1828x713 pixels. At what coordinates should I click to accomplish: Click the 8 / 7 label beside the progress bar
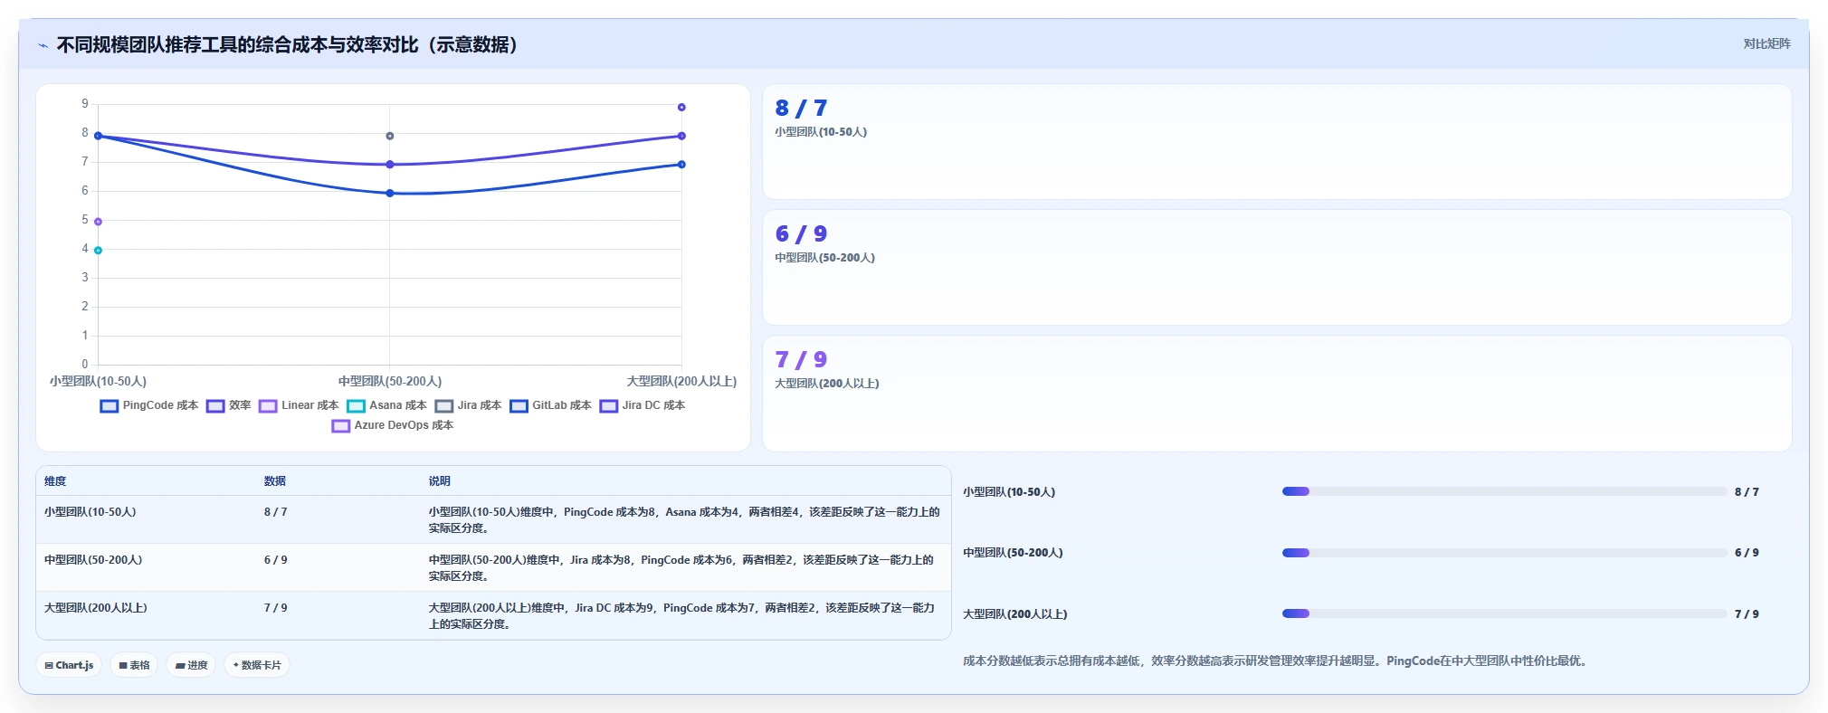point(1747,492)
